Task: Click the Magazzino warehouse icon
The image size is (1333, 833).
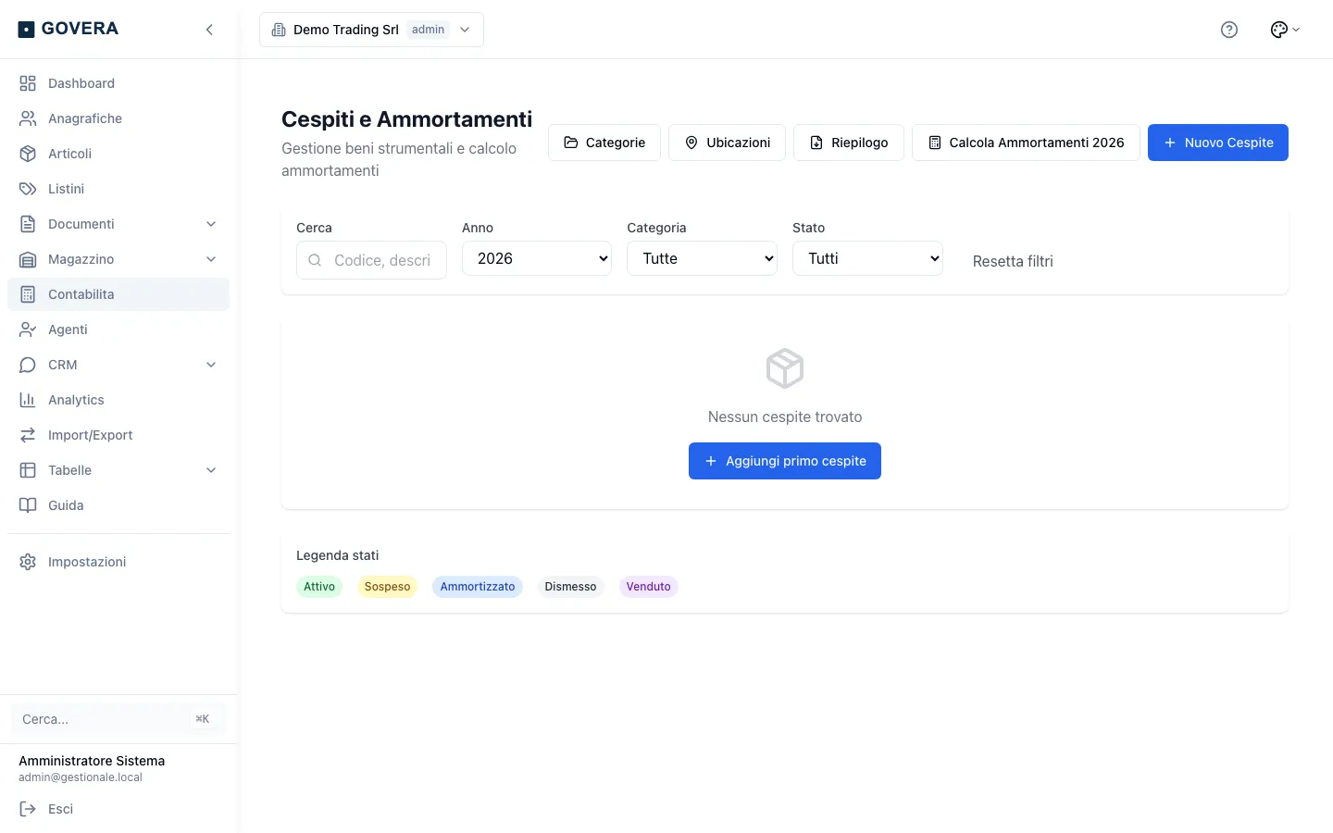Action: [28, 259]
